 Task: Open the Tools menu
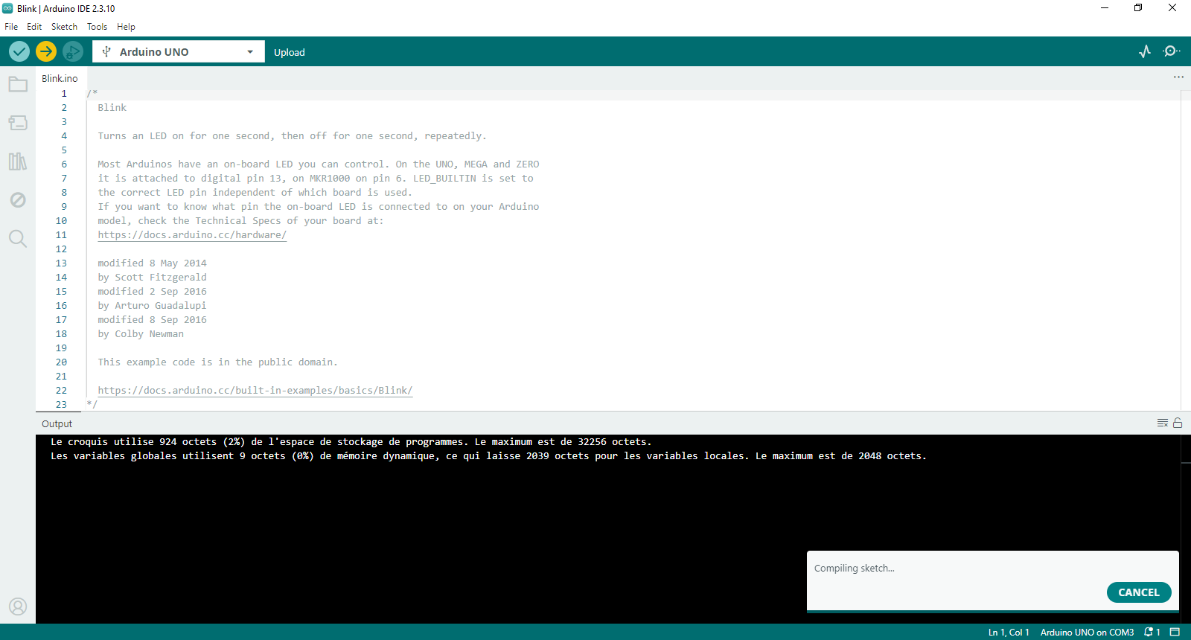(x=97, y=26)
